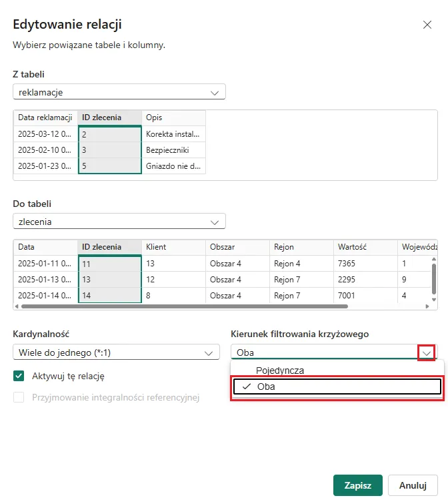Click the vertical scrollbar of zlecenia preview
Image resolution: width=448 pixels, height=504 pixels.
click(x=433, y=278)
